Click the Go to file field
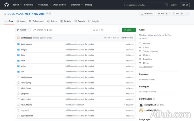The image size is (194, 121). 105,30
